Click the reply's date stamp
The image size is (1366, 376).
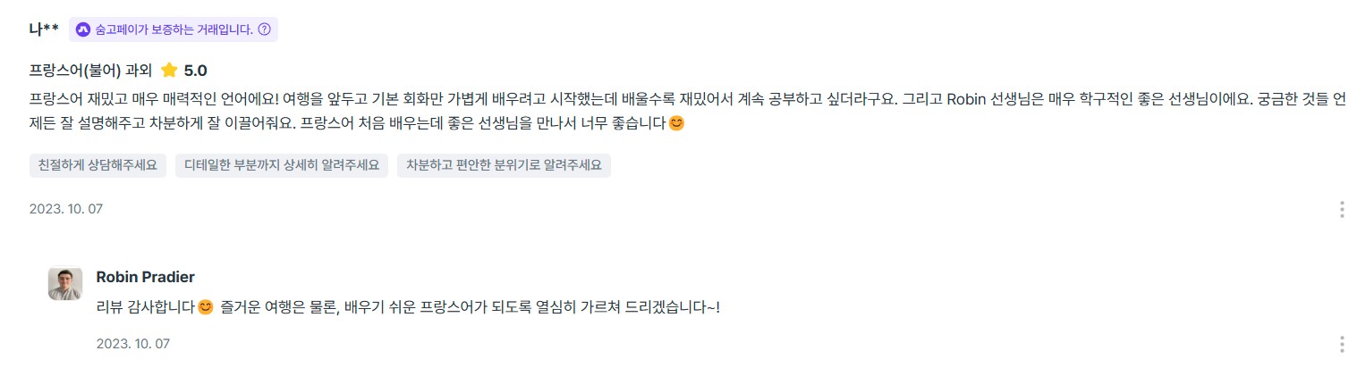[x=132, y=344]
